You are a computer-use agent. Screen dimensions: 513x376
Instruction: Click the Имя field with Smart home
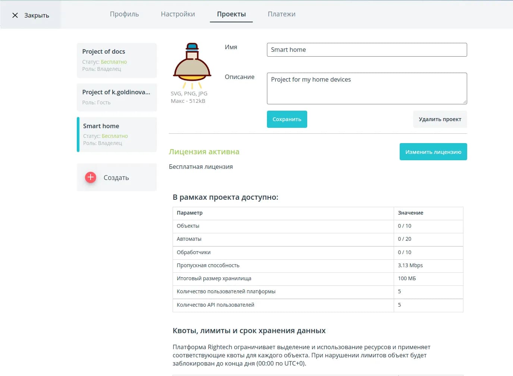[366, 50]
